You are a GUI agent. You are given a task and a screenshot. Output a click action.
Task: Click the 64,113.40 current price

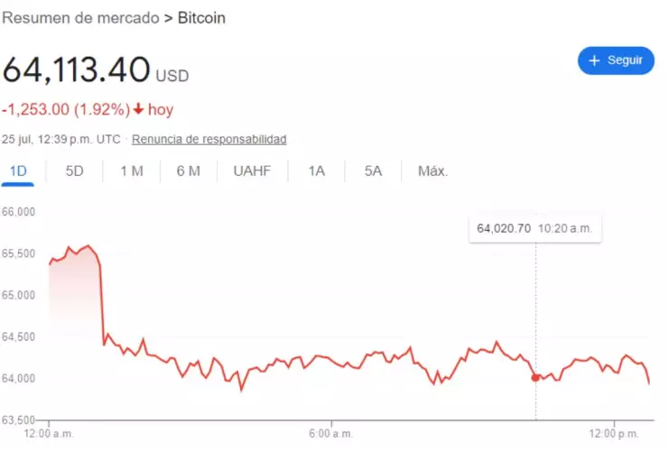tap(76, 70)
